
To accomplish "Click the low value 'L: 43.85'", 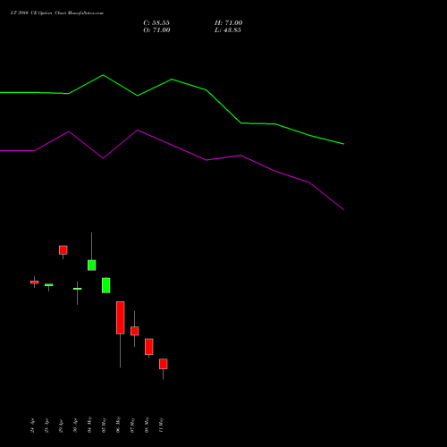I will pos(228,30).
